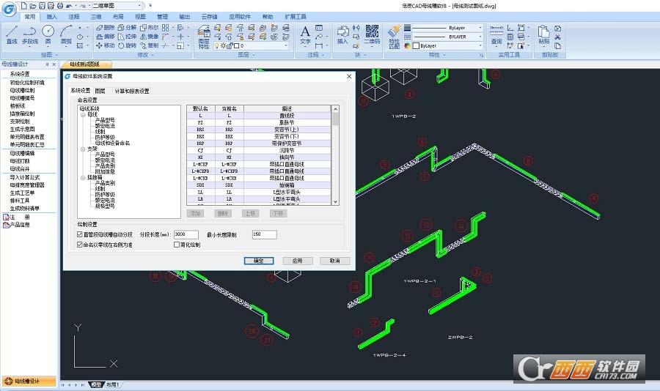
Task: Click the 移动 (Move) tool
Action: click(x=105, y=45)
